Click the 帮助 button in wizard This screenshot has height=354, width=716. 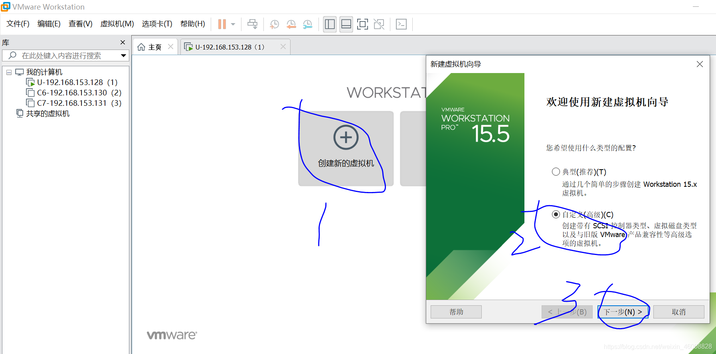point(456,312)
